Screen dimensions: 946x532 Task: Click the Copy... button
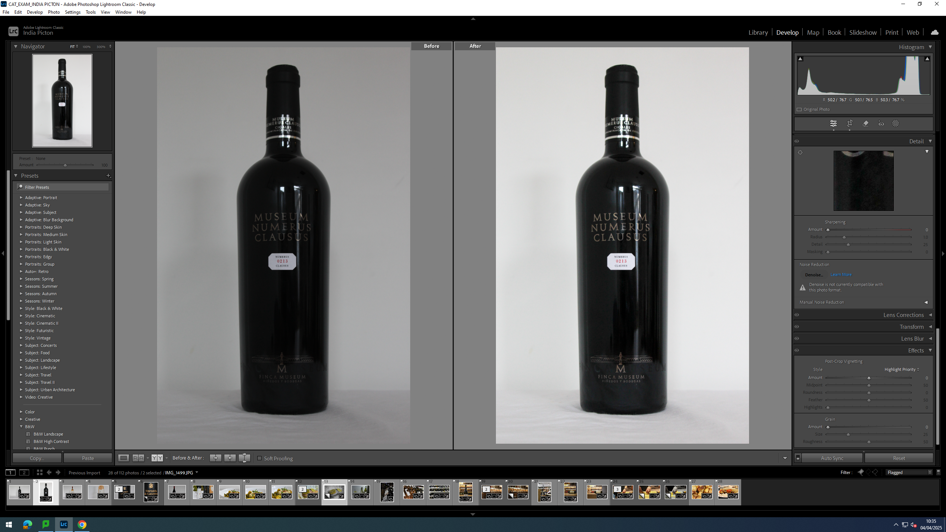coord(37,458)
